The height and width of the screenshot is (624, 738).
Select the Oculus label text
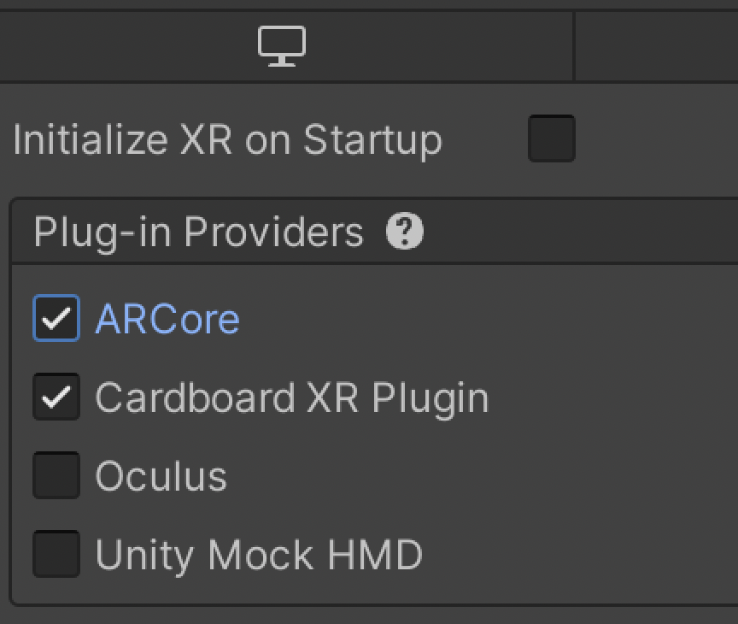tap(161, 476)
